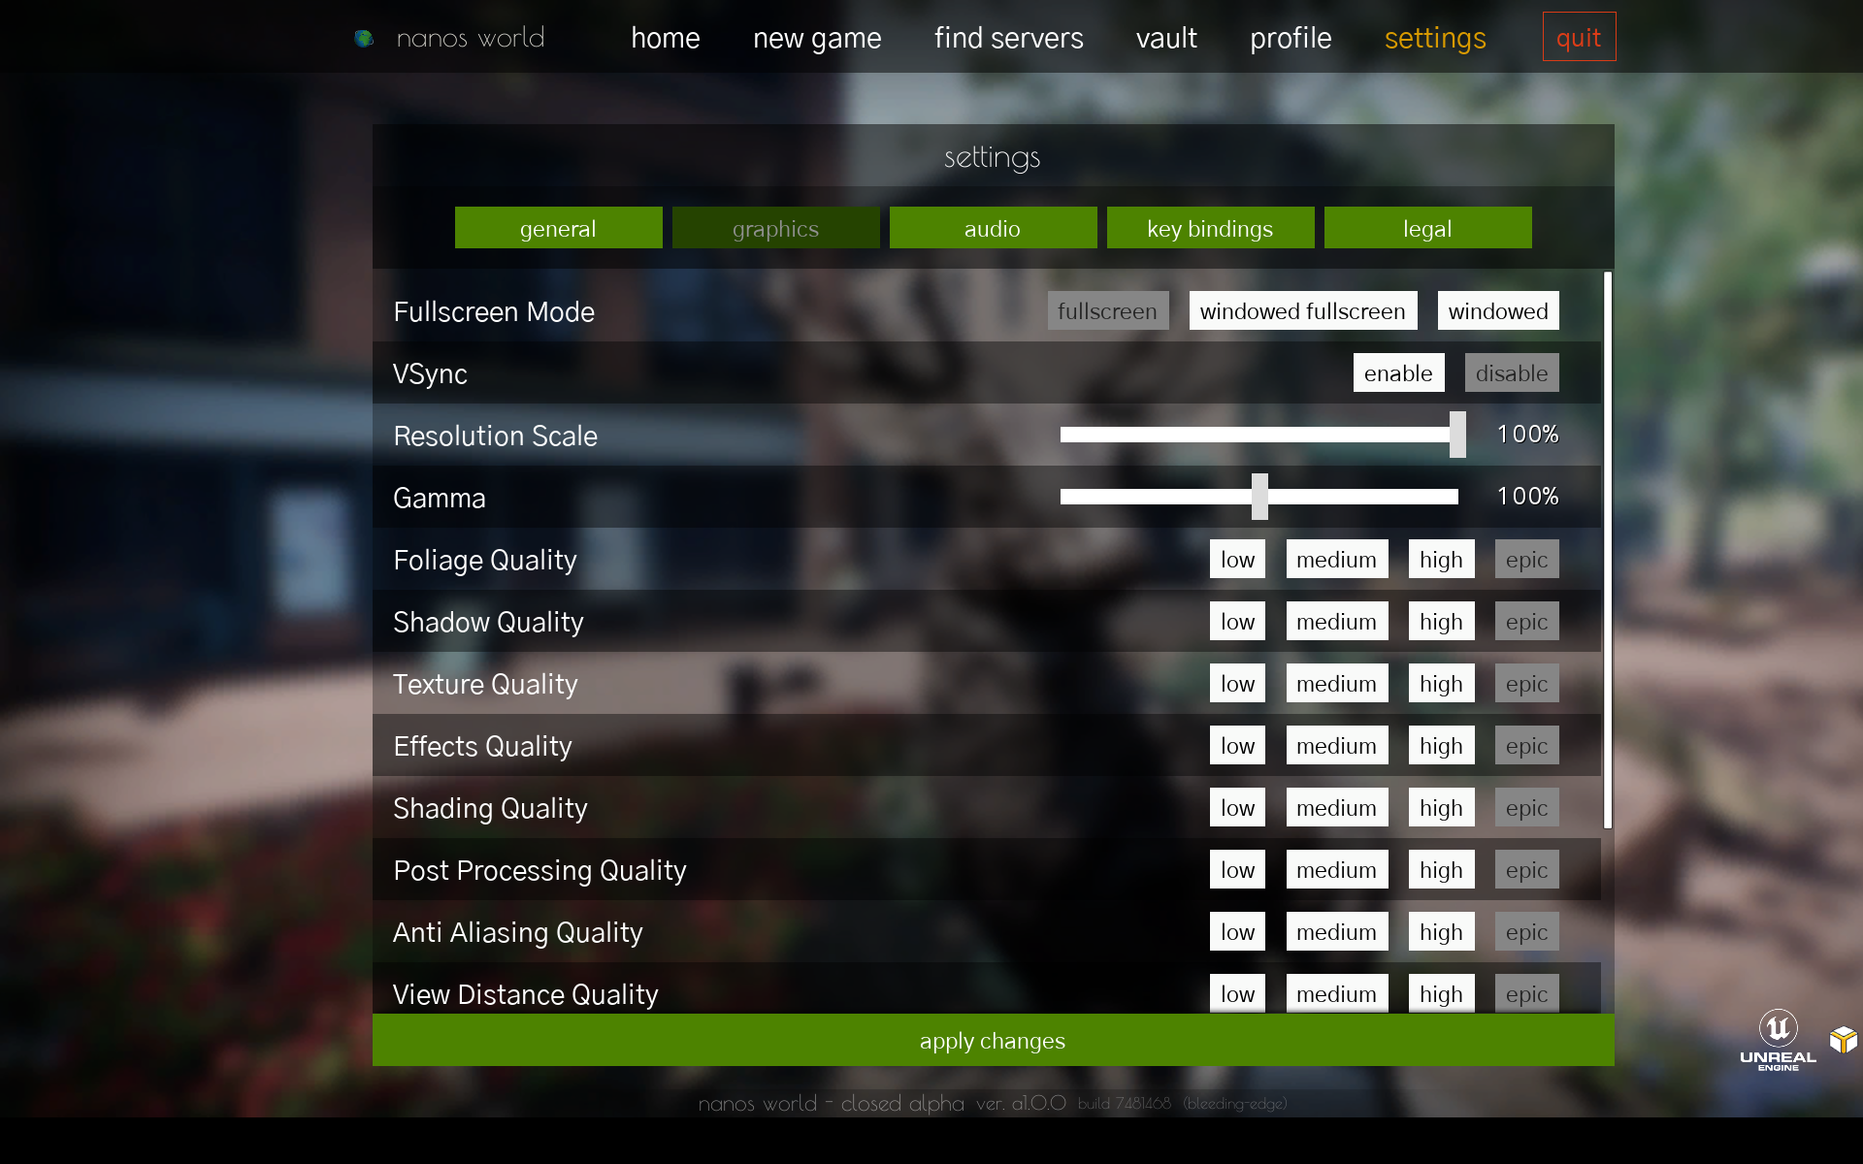
Task: Set Post Processing Quality to low
Action: click(x=1237, y=869)
